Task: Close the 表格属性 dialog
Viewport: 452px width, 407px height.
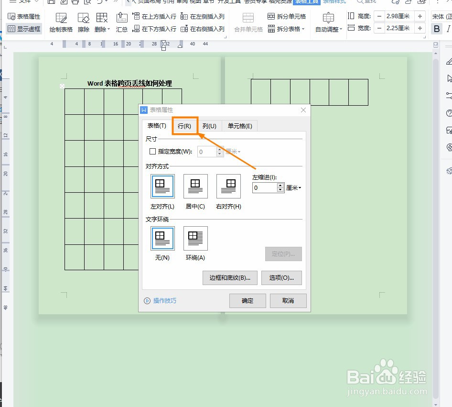Action: (x=303, y=110)
